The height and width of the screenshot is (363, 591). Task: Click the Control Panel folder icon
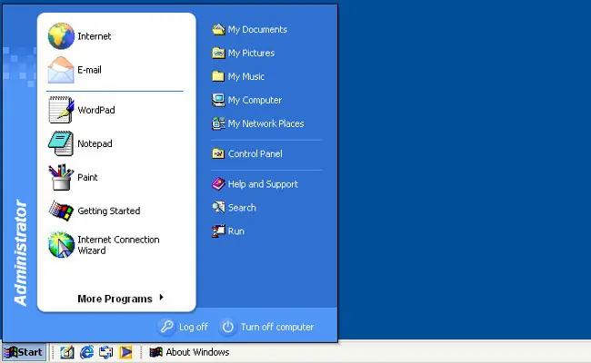[x=218, y=153]
